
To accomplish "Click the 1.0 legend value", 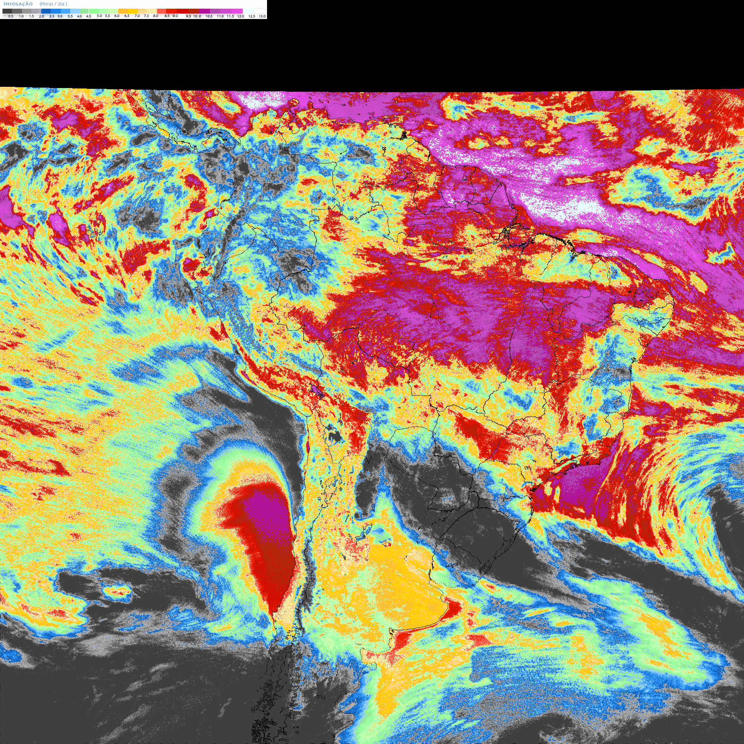I will 21,16.
